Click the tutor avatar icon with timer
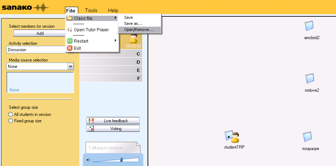 tap(133, 39)
